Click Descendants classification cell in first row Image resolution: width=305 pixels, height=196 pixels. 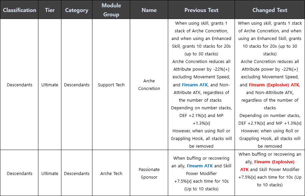(x=19, y=84)
